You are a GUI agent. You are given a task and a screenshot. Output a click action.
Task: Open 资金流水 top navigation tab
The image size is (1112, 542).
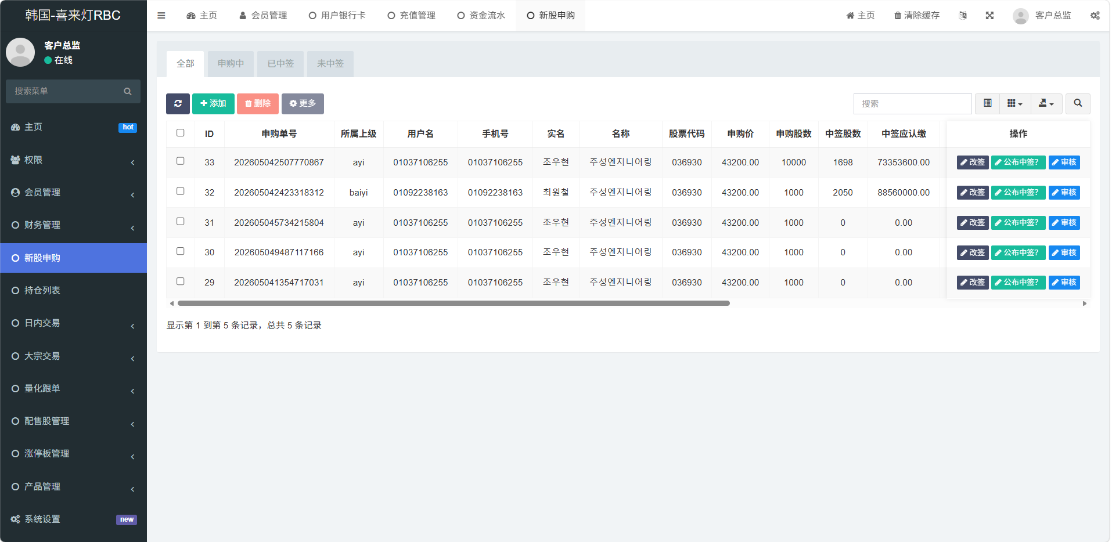tap(481, 16)
